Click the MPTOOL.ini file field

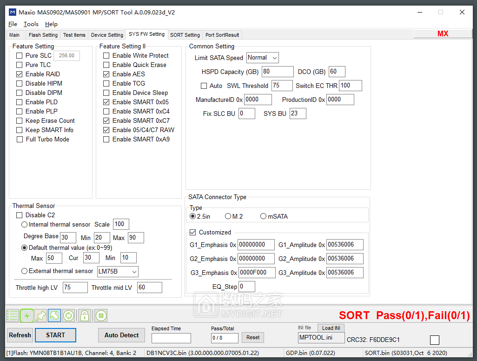pyautogui.click(x=321, y=338)
